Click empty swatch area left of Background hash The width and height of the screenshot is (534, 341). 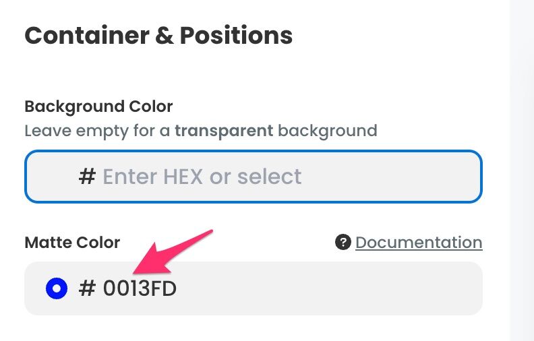pos(54,177)
